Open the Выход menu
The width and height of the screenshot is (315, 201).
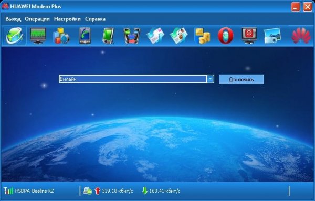tap(13, 19)
